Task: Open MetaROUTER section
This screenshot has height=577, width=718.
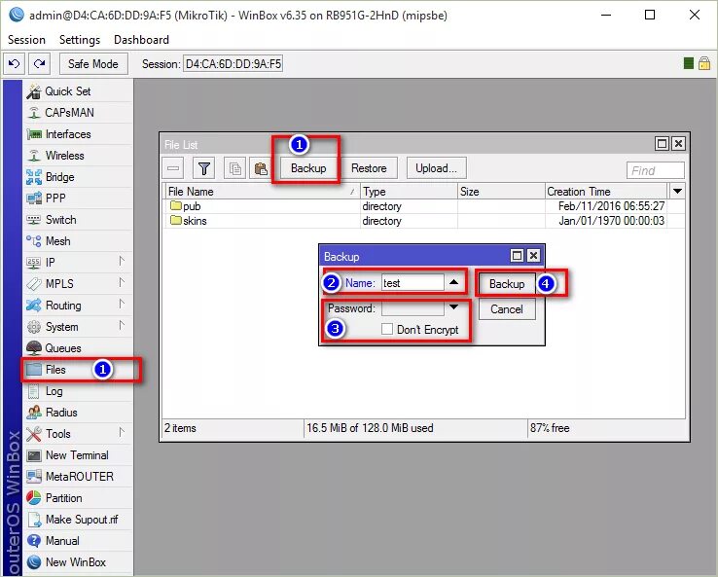Action: tap(78, 477)
